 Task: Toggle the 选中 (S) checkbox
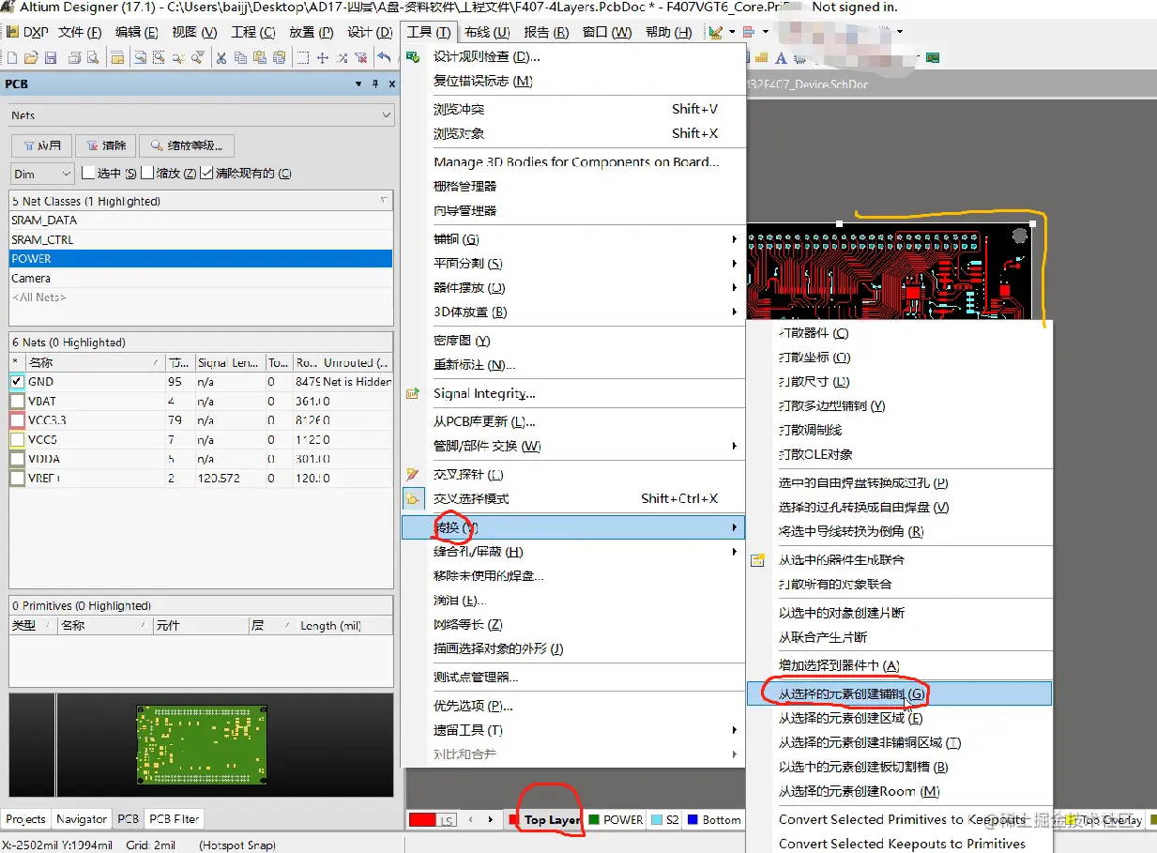88,174
